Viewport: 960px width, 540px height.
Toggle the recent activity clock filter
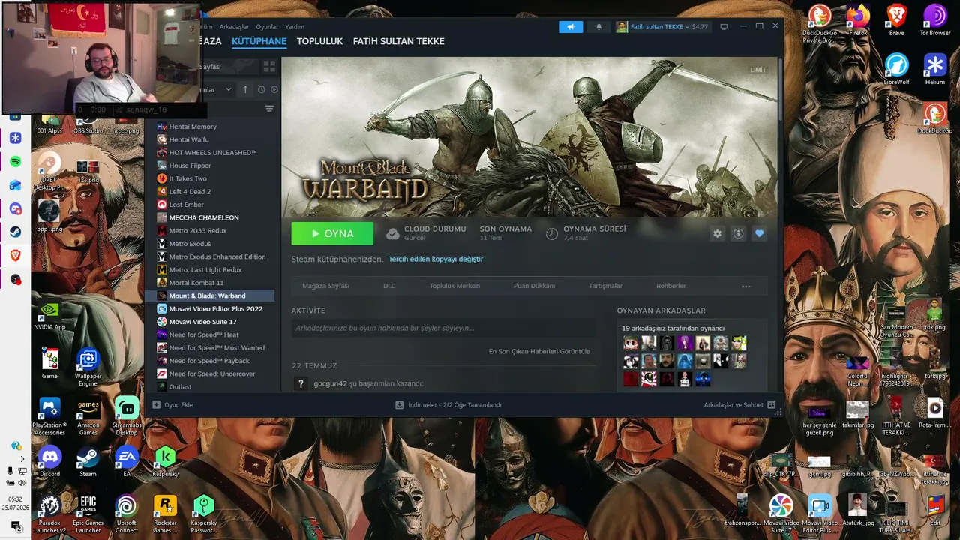click(261, 89)
